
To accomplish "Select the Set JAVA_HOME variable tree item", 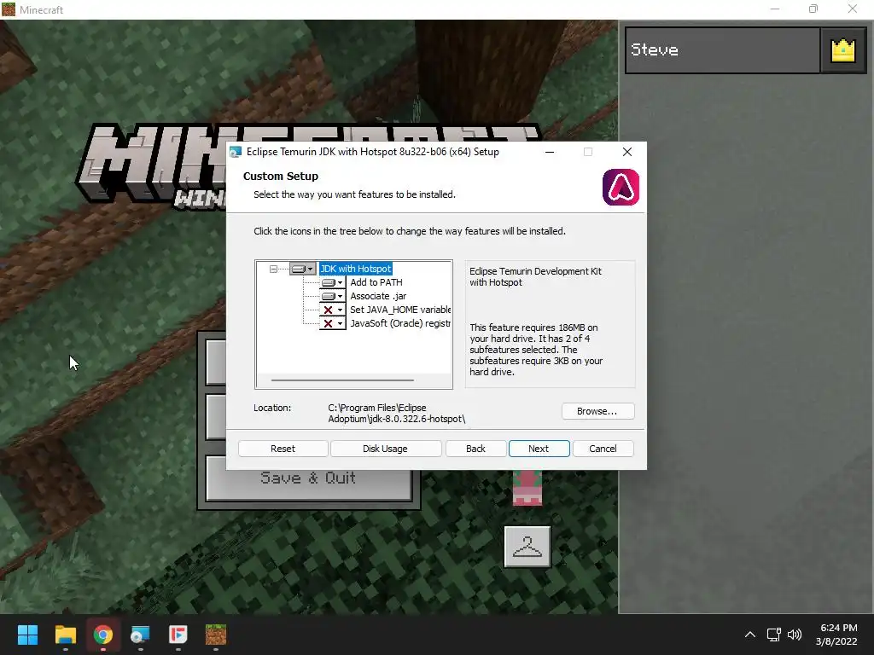I will [400, 310].
